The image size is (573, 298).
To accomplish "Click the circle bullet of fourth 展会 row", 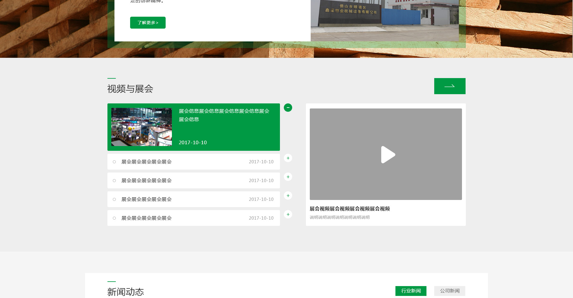I will point(114,218).
